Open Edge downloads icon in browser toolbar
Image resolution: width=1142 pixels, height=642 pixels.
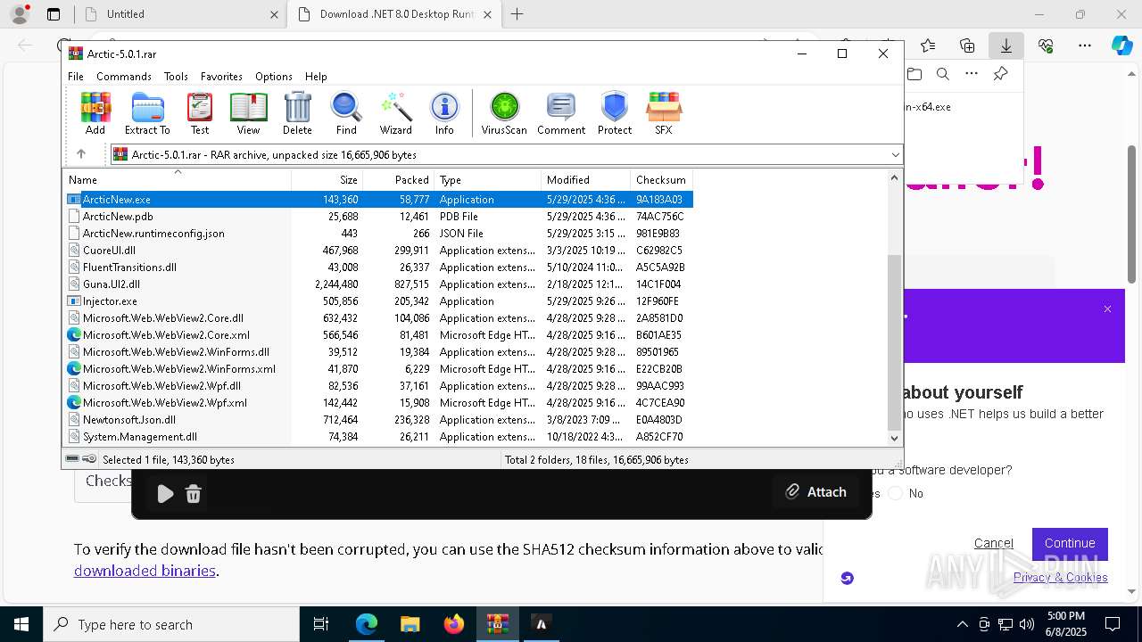(1005, 45)
